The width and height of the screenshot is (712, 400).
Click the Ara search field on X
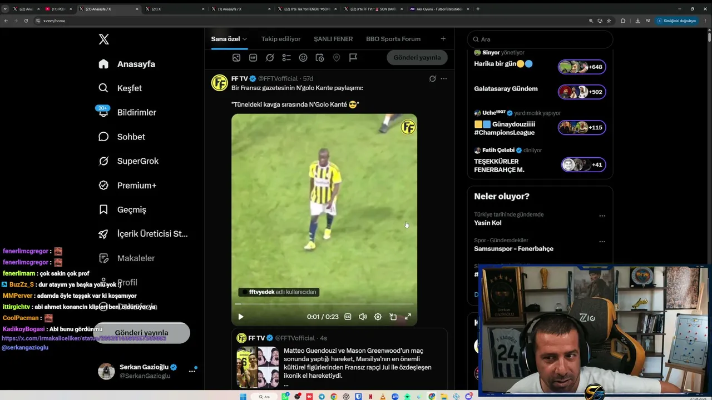click(x=540, y=39)
